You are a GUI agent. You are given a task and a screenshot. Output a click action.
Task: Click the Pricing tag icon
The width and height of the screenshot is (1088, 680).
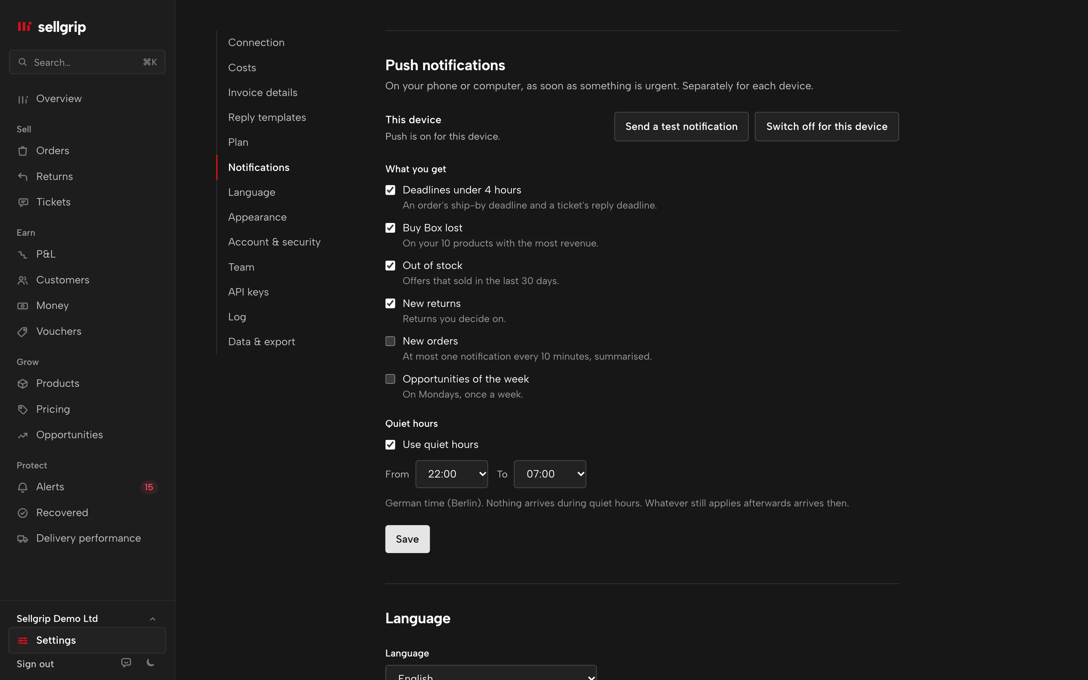(x=22, y=409)
